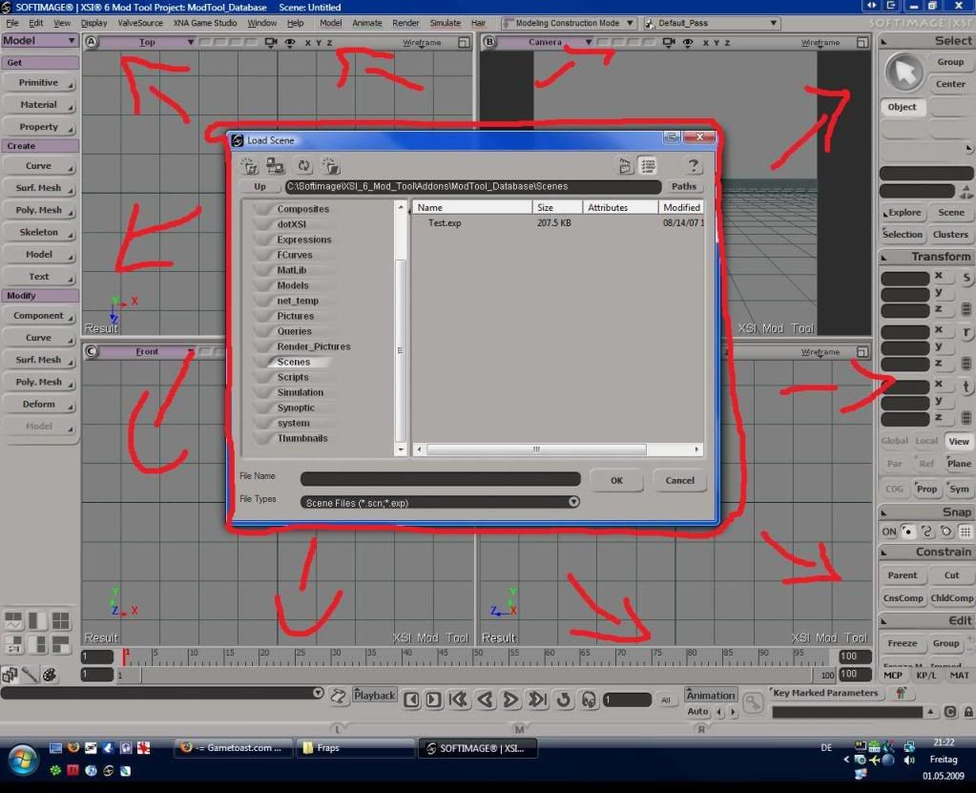Open the Modeling Construction Mode dropdown
Screen dimensions: 976x793
click(x=569, y=23)
